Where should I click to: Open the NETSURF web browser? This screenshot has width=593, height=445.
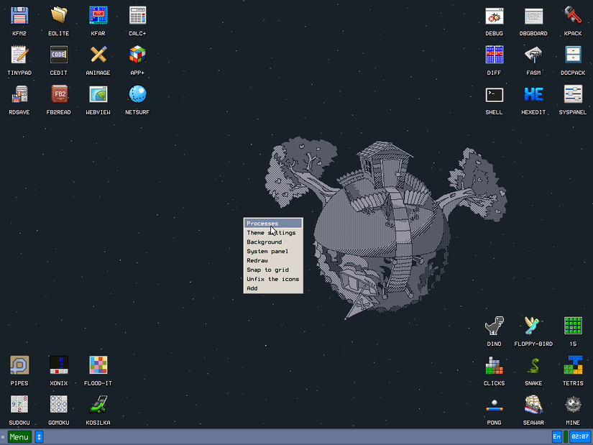pyautogui.click(x=137, y=100)
